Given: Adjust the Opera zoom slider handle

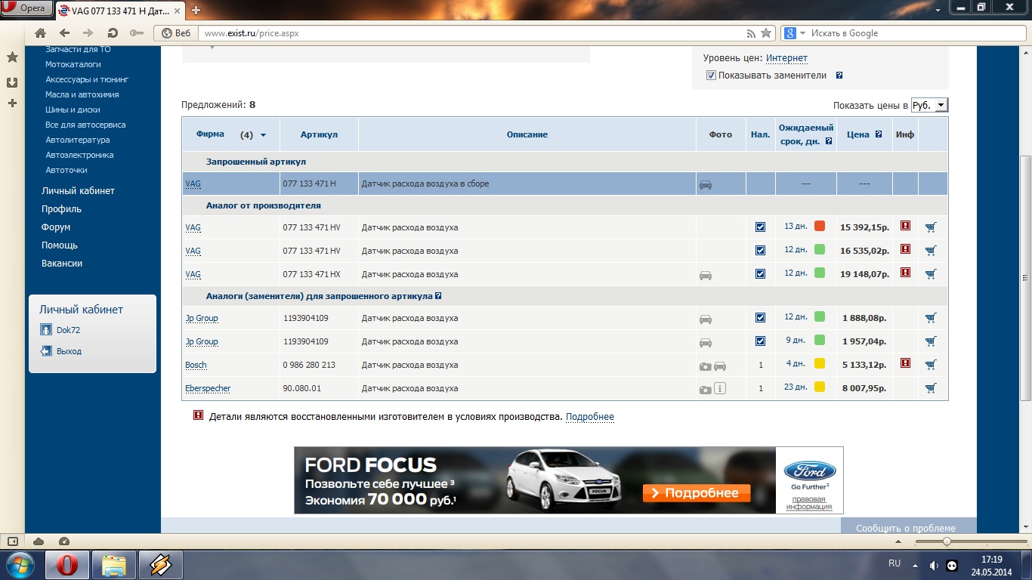Looking at the screenshot, I should (x=947, y=541).
